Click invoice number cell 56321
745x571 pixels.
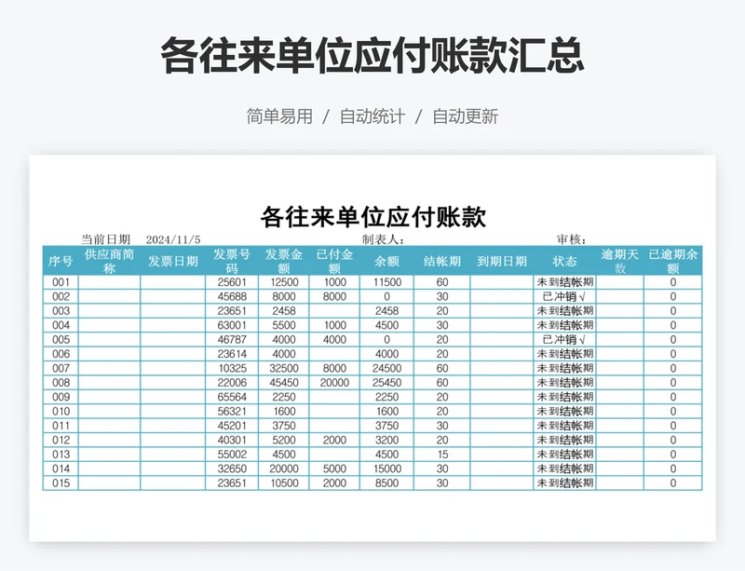[232, 412]
